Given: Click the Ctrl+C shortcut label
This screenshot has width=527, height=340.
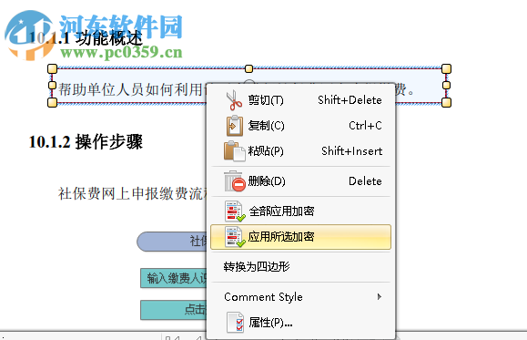Looking at the screenshot, I should pos(365,126).
